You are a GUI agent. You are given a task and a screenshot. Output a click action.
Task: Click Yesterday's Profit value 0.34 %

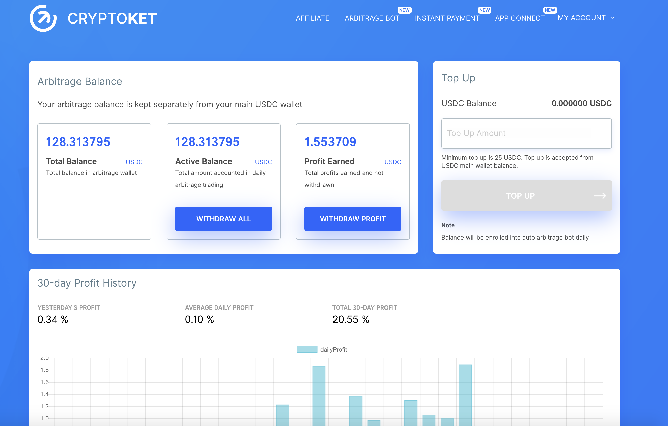[x=53, y=319]
